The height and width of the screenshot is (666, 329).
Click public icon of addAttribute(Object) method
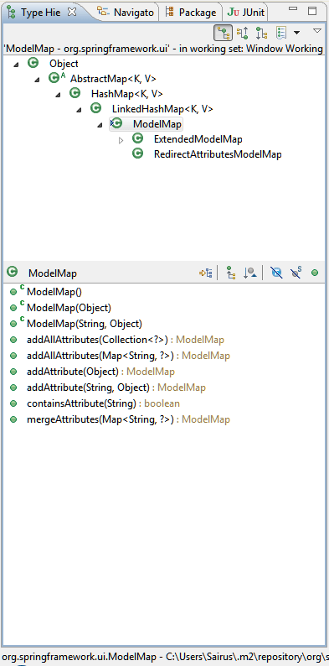pyautogui.click(x=13, y=372)
